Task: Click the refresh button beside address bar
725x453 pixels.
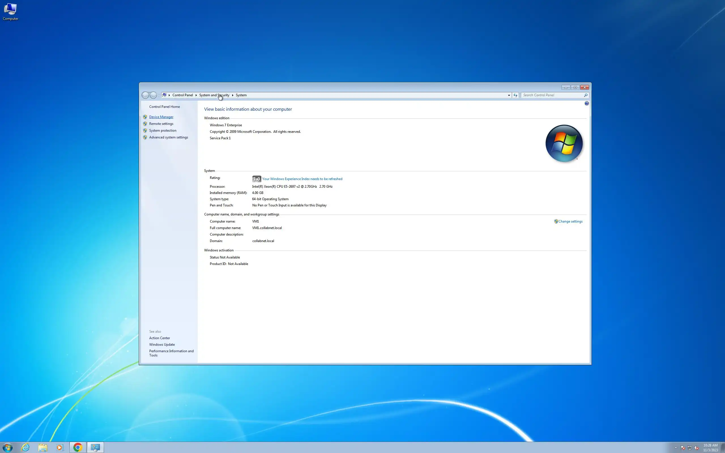Action: pos(515,95)
